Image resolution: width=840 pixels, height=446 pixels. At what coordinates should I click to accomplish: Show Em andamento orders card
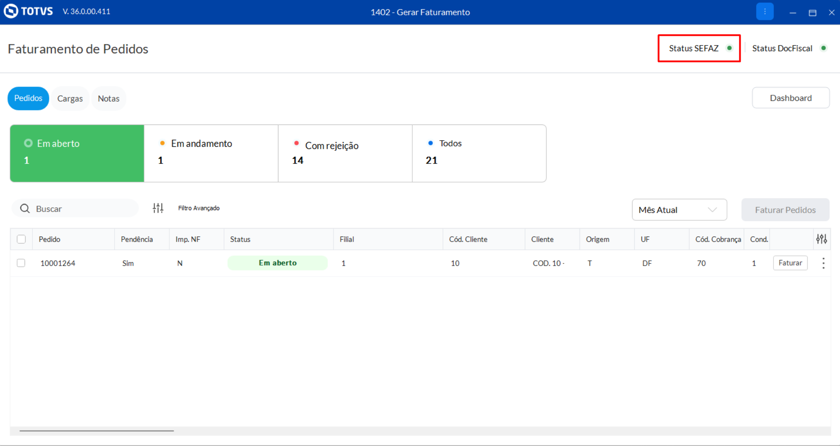pyautogui.click(x=211, y=153)
